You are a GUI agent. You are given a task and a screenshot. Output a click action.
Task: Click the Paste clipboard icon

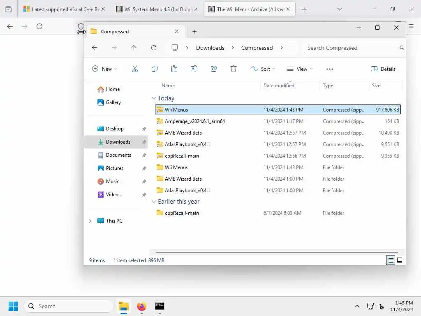(174, 69)
